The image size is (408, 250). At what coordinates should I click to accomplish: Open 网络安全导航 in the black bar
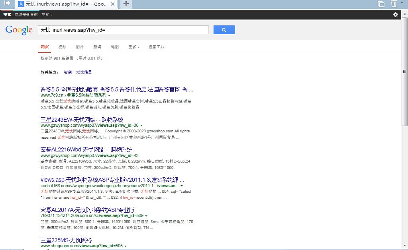tap(26, 15)
